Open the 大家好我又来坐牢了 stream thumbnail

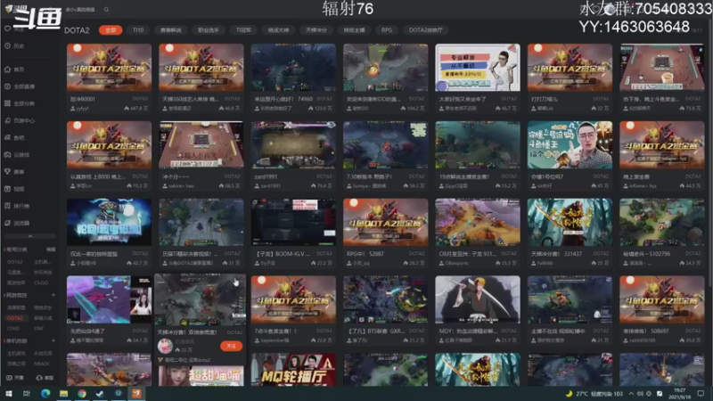(478, 68)
